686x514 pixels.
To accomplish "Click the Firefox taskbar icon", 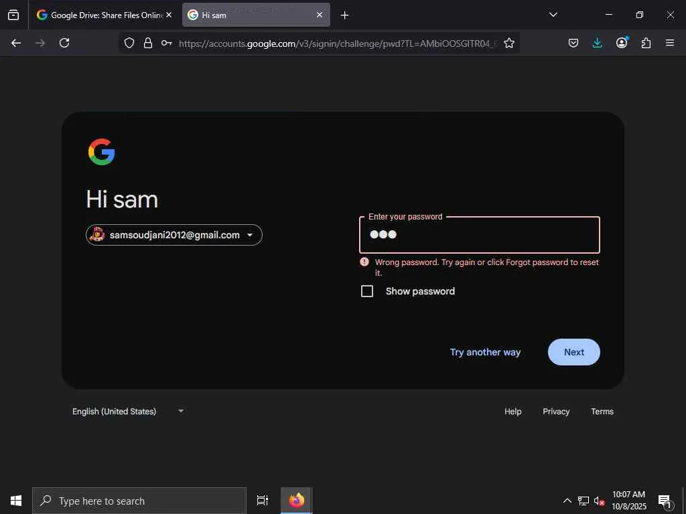I will [x=297, y=501].
